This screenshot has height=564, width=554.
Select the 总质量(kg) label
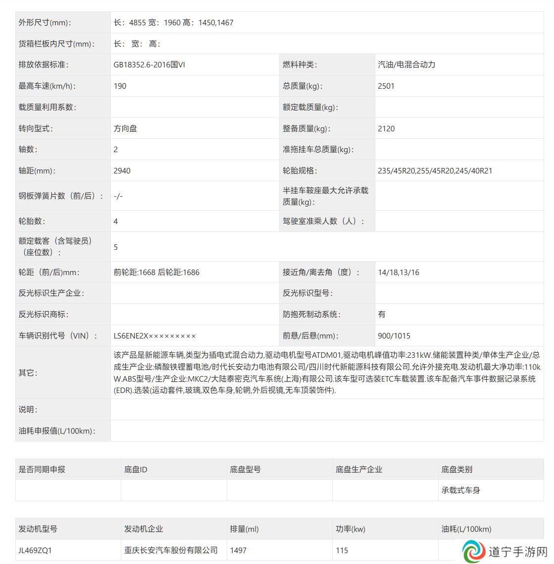(x=302, y=86)
